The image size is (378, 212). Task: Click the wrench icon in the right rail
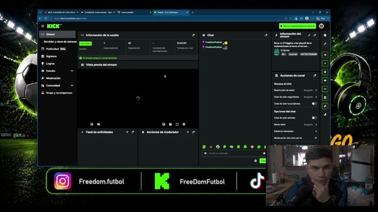tap(325, 106)
